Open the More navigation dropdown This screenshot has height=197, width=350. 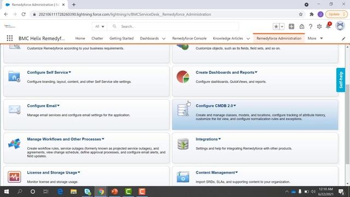315,38
